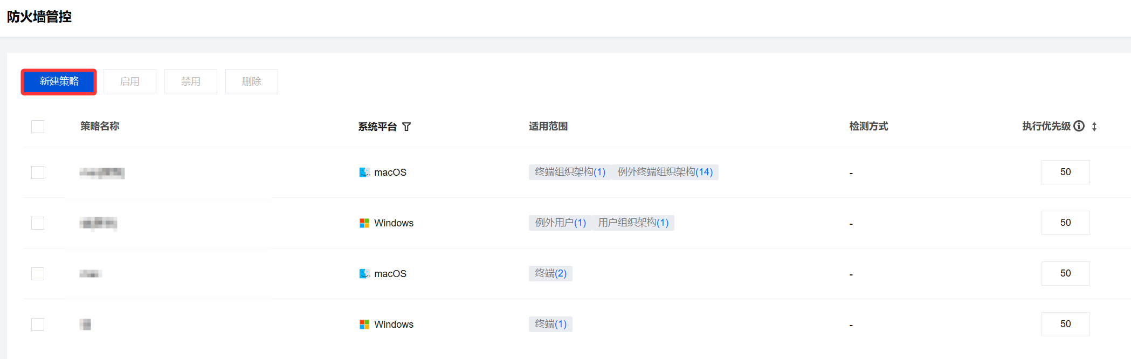The image size is (1131, 359).
Task: Click the 禁用 button
Action: [191, 81]
